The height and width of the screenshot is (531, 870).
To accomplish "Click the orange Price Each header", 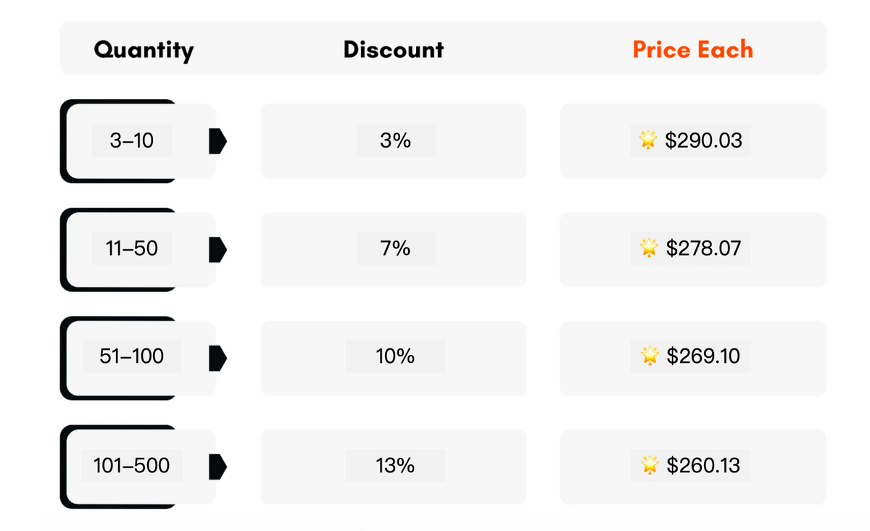I will [x=692, y=50].
